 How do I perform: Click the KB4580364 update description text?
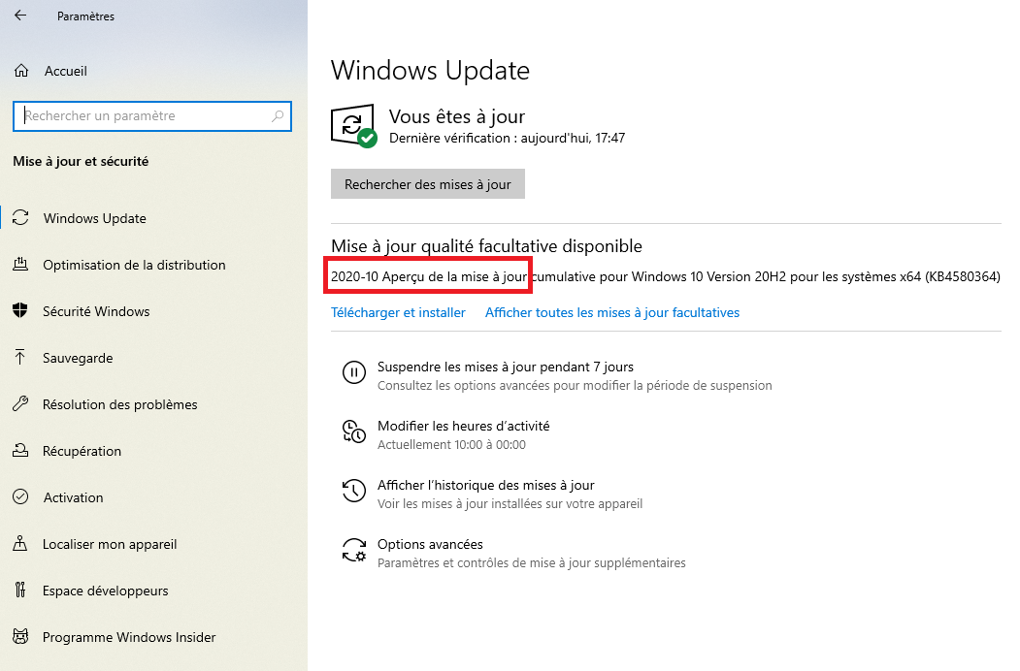pyautogui.click(x=666, y=276)
